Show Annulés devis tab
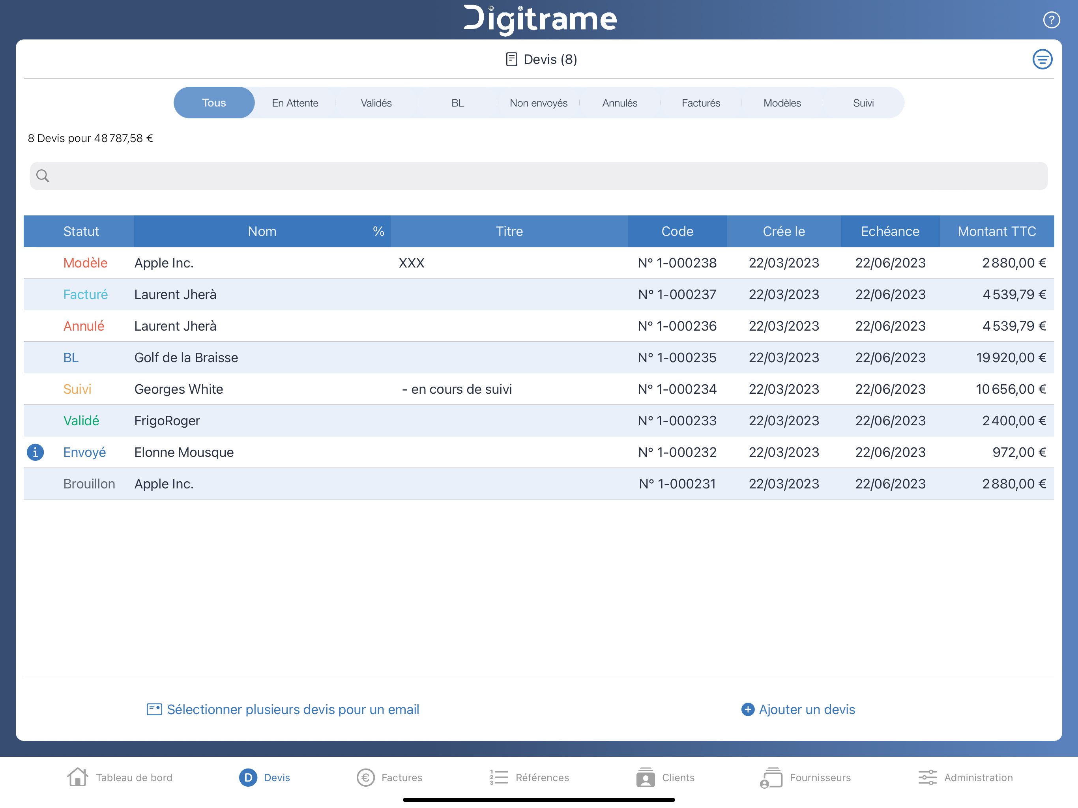Screen dimensions: 1078x808 pyautogui.click(x=620, y=103)
